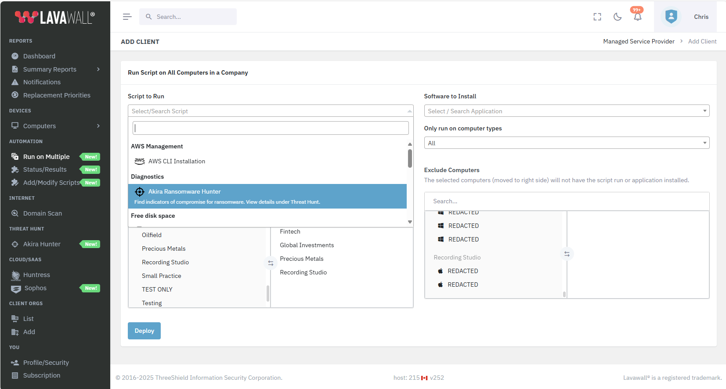Expand Computers sidebar item

(55, 126)
